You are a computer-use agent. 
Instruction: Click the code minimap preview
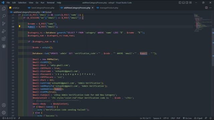(203, 23)
